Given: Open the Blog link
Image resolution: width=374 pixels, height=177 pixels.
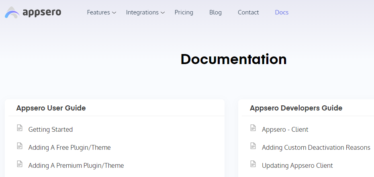Looking at the screenshot, I should tap(215, 12).
